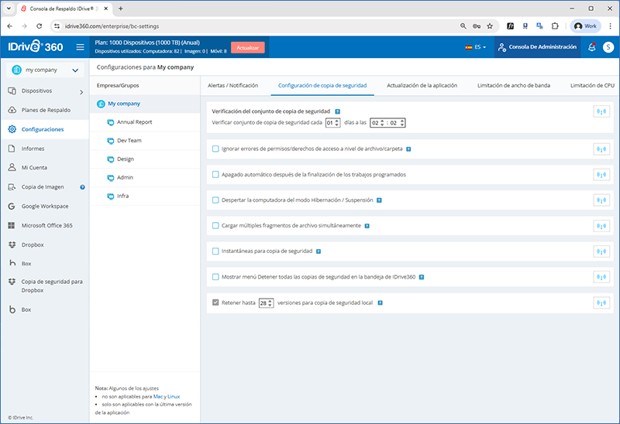This screenshot has width=620, height=424.
Task: Switch to Alertas / Notificación tab
Action: click(x=232, y=85)
